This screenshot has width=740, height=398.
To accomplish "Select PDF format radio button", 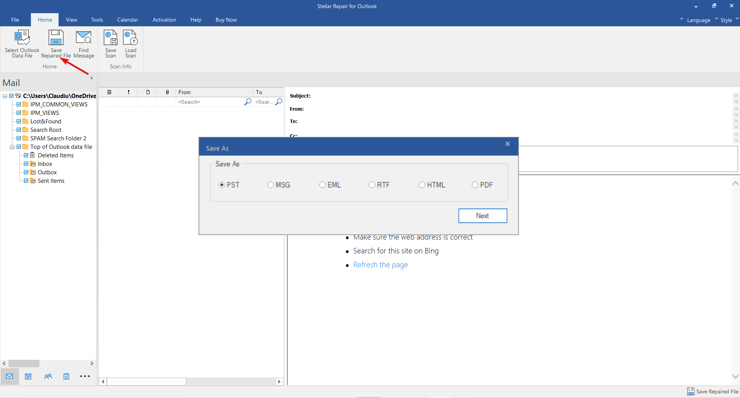I will [x=475, y=185].
